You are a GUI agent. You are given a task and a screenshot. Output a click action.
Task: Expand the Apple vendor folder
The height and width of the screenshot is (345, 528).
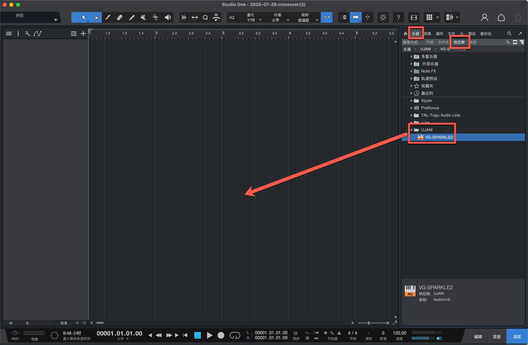411,101
